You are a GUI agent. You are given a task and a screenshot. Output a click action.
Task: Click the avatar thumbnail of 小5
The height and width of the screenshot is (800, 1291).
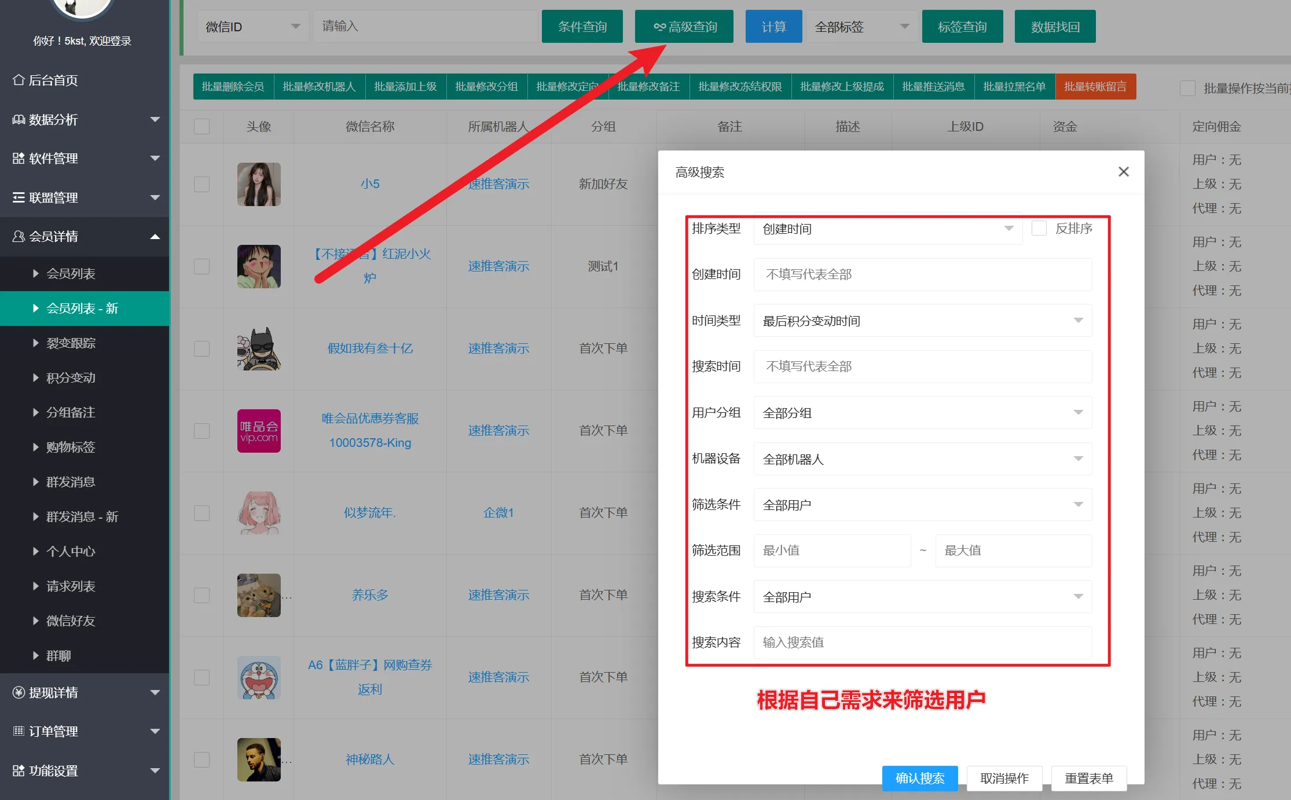coord(259,185)
